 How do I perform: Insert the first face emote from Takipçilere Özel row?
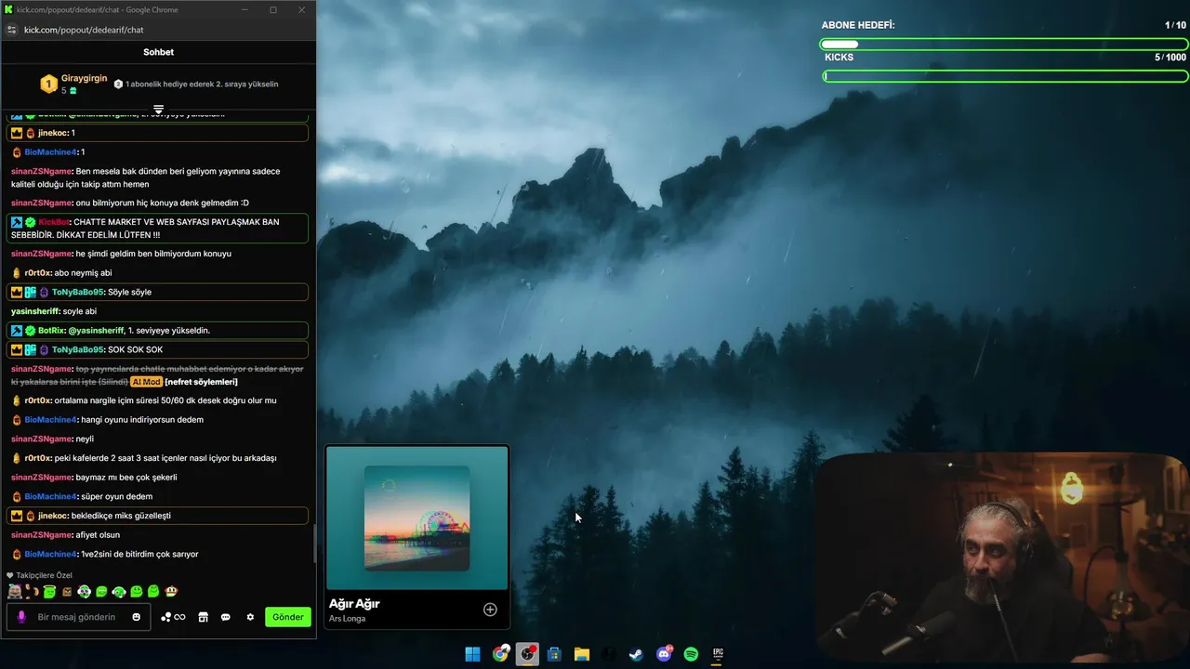pyautogui.click(x=14, y=591)
